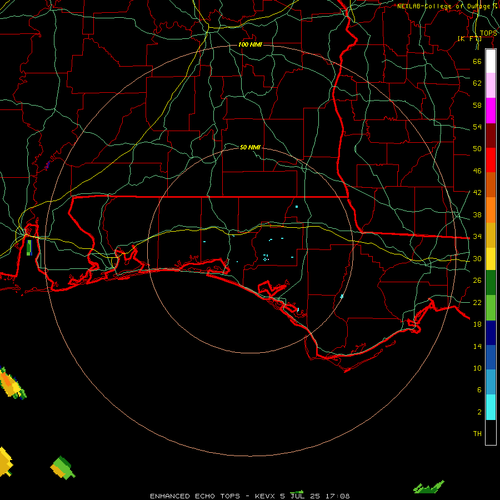
Task: Select the dark maroon legend swatch
Action: point(491,136)
